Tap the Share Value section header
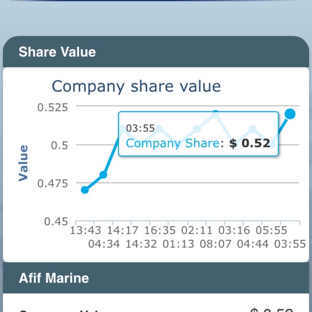Screen dimensions: 312x312 57,52
